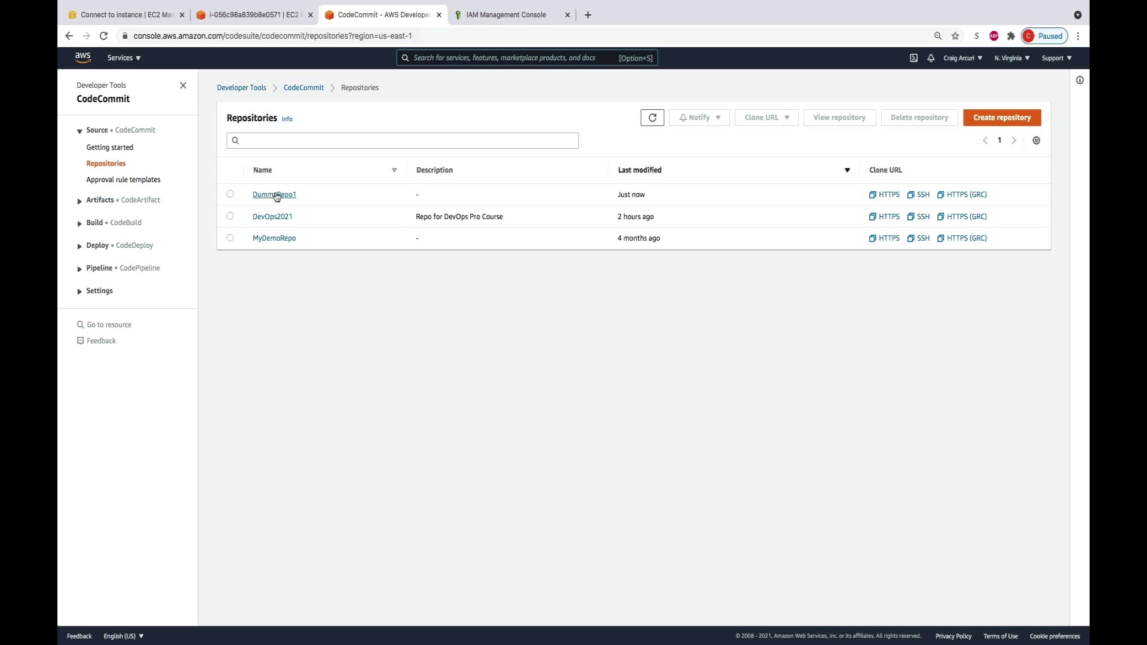Open the N. Virginia region dropdown
Image resolution: width=1147 pixels, height=645 pixels.
[1011, 58]
